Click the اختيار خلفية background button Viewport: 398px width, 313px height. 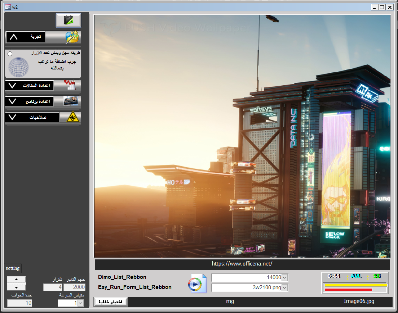click(x=110, y=301)
